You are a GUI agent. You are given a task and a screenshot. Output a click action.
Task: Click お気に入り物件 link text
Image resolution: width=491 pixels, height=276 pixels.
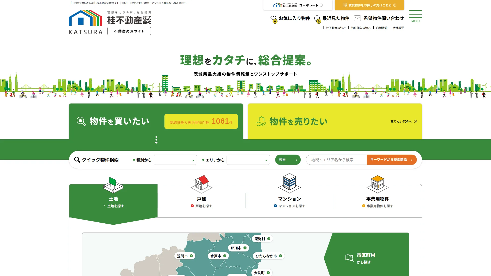(x=294, y=18)
